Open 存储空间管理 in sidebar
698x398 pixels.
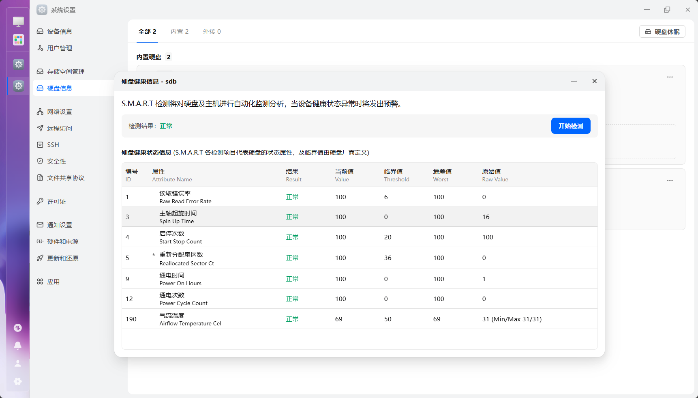[65, 71]
